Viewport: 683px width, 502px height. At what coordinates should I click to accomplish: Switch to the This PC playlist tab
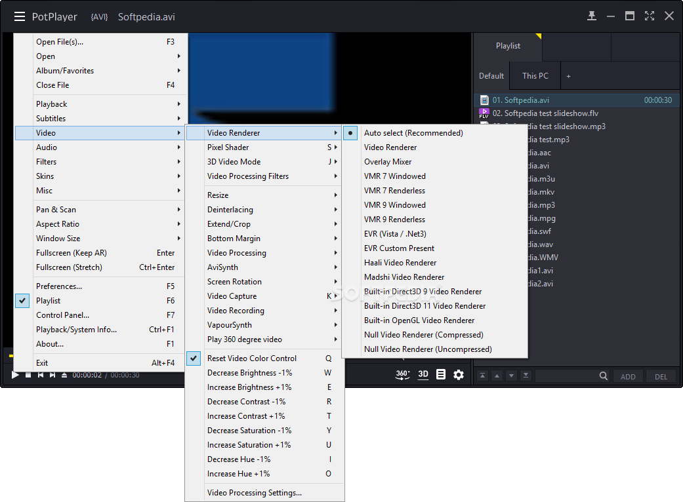click(535, 75)
